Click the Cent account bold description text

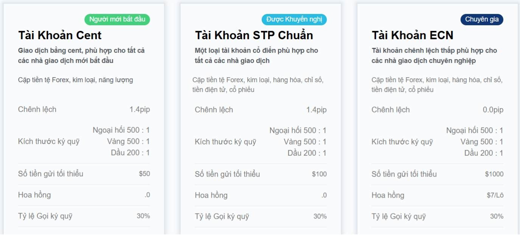(81, 55)
